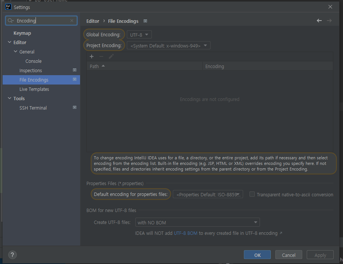The image size is (343, 264).
Task: Clear the Encoding search field
Action: 72,21
